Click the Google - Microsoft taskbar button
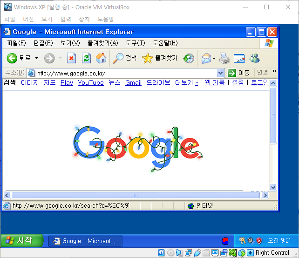This screenshot has width=299, height=258. 85,241
